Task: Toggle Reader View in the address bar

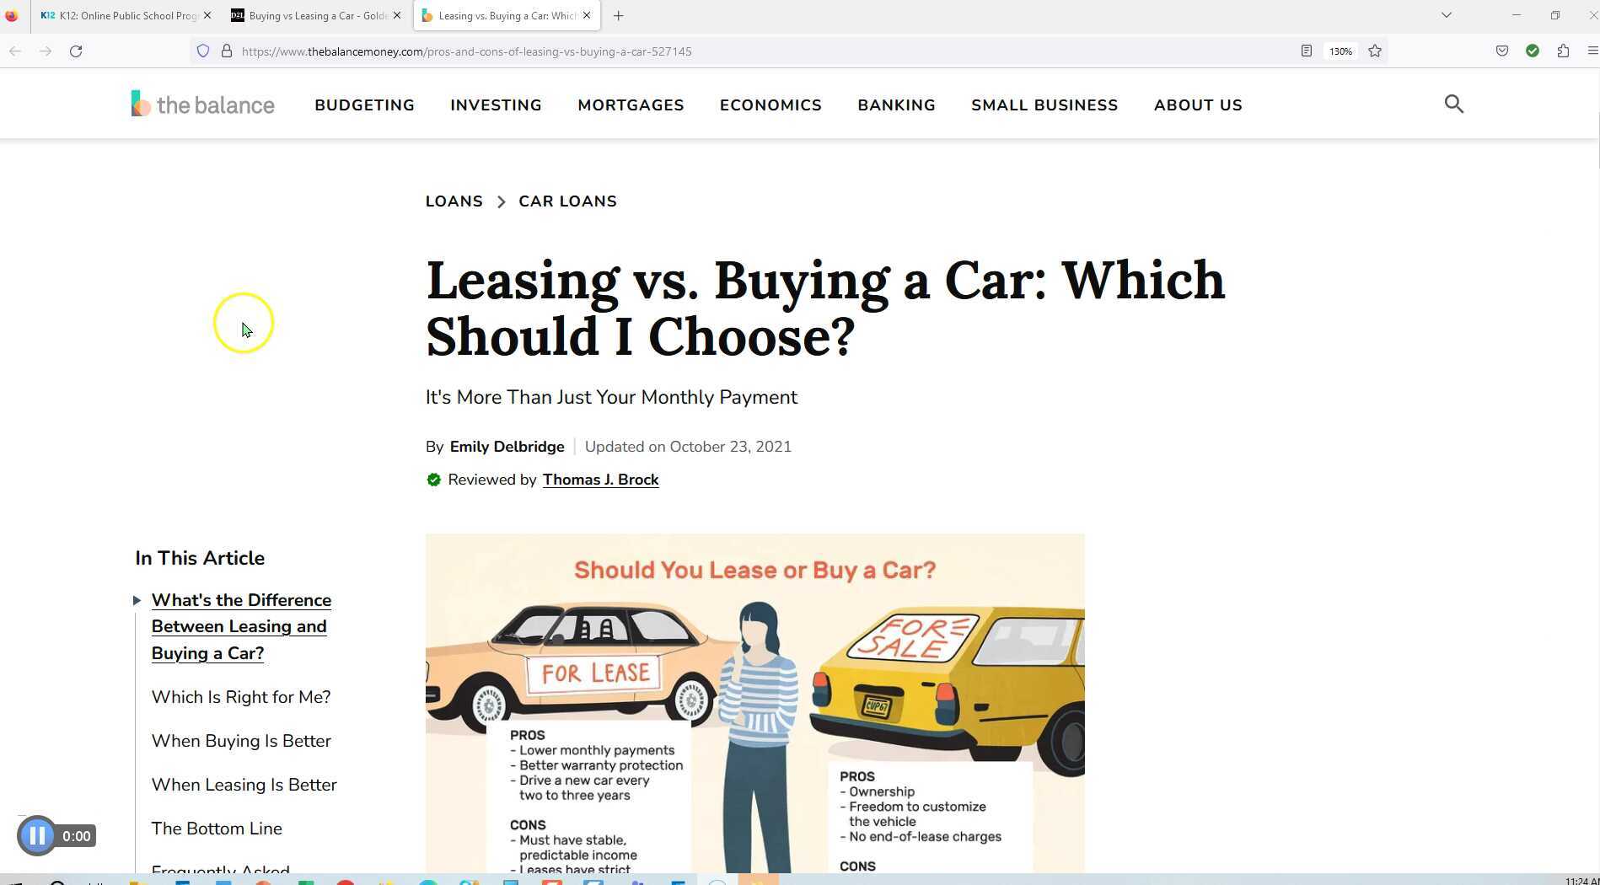Action: click(1306, 51)
